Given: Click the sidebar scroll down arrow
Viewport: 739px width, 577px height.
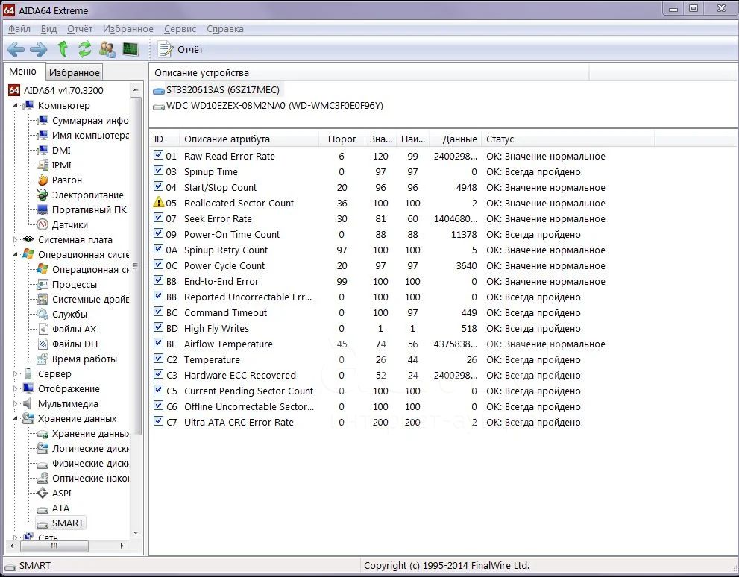Looking at the screenshot, I should point(136,533).
